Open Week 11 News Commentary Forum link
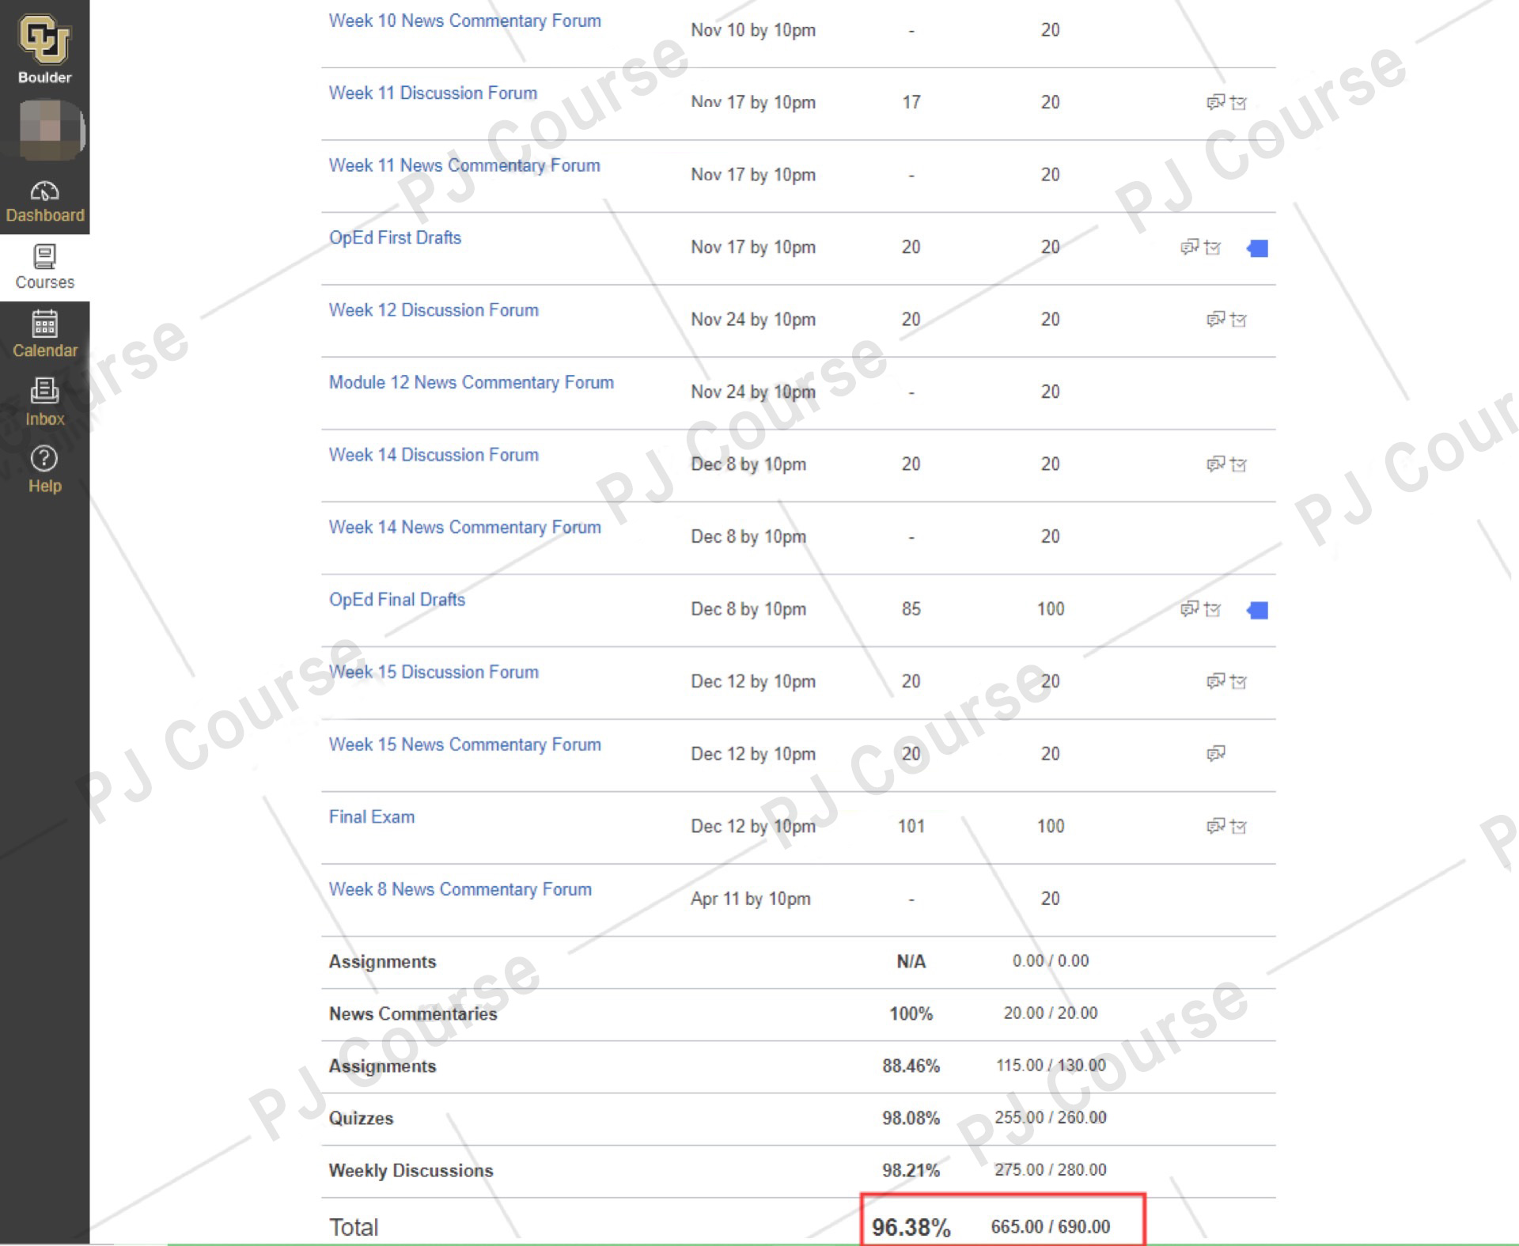The width and height of the screenshot is (1519, 1246). (464, 165)
